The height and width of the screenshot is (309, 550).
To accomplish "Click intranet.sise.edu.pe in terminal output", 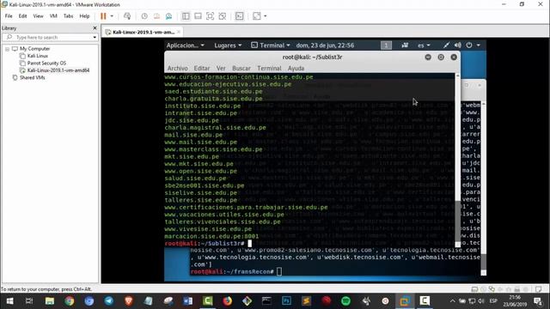I will click(x=200, y=113).
